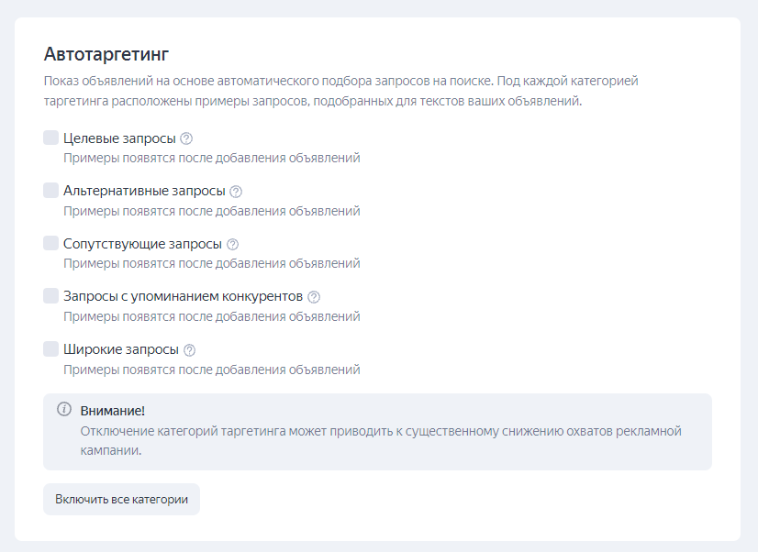
Task: Click the Запросы с упоминанием конкурентов label
Action: [x=183, y=297]
